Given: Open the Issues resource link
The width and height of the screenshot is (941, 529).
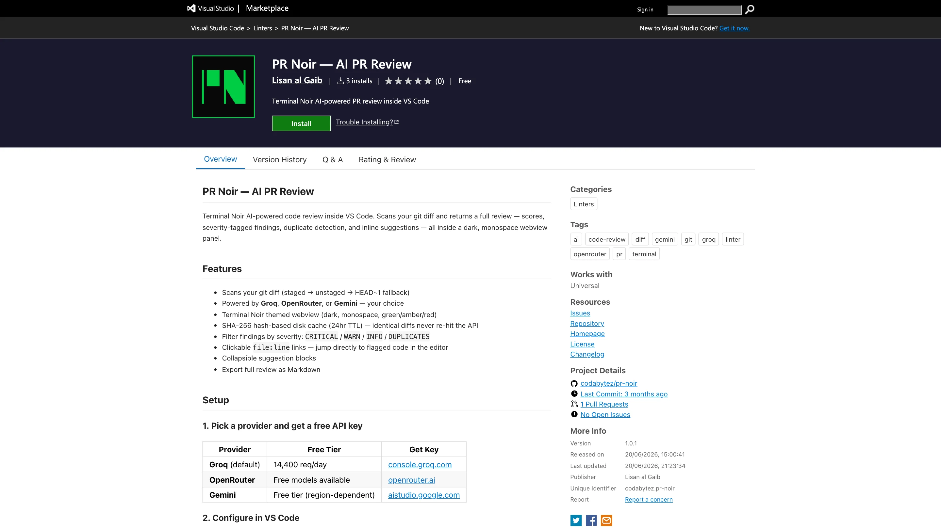Looking at the screenshot, I should point(580,313).
